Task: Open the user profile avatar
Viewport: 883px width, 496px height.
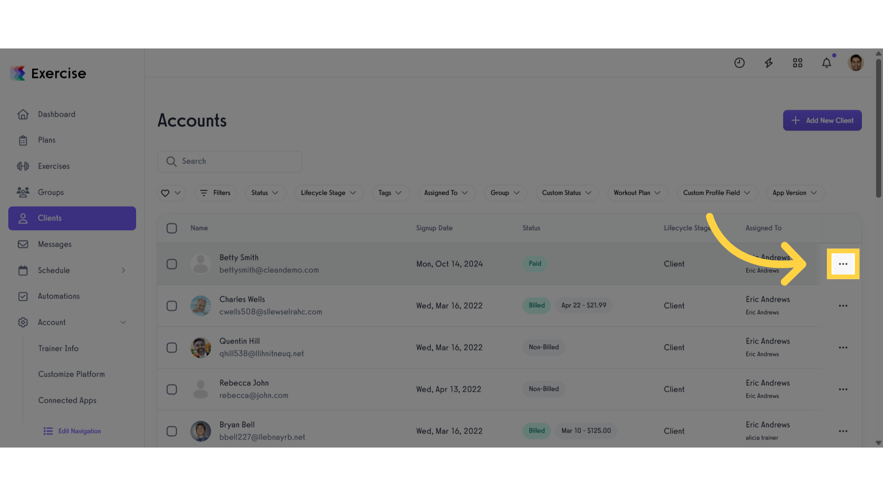Action: 855,63
